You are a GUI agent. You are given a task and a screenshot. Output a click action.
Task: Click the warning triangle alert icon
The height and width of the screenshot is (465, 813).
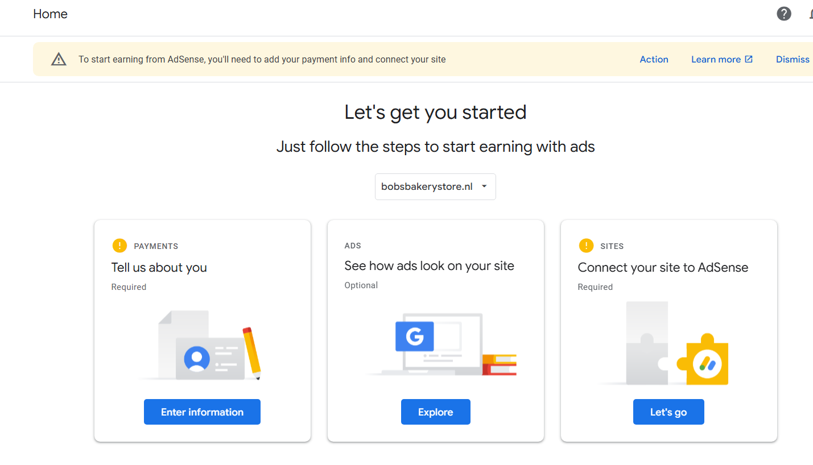coord(59,59)
